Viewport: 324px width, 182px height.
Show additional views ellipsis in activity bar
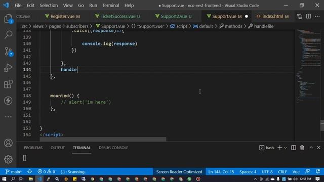pyautogui.click(x=8, y=117)
